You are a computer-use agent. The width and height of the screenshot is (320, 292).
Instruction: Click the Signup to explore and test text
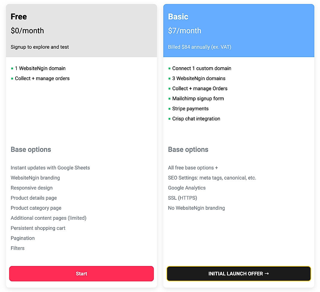pos(39,47)
